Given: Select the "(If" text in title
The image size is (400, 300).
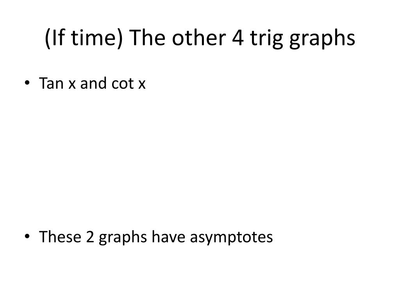Looking at the screenshot, I should pyautogui.click(x=54, y=38).
